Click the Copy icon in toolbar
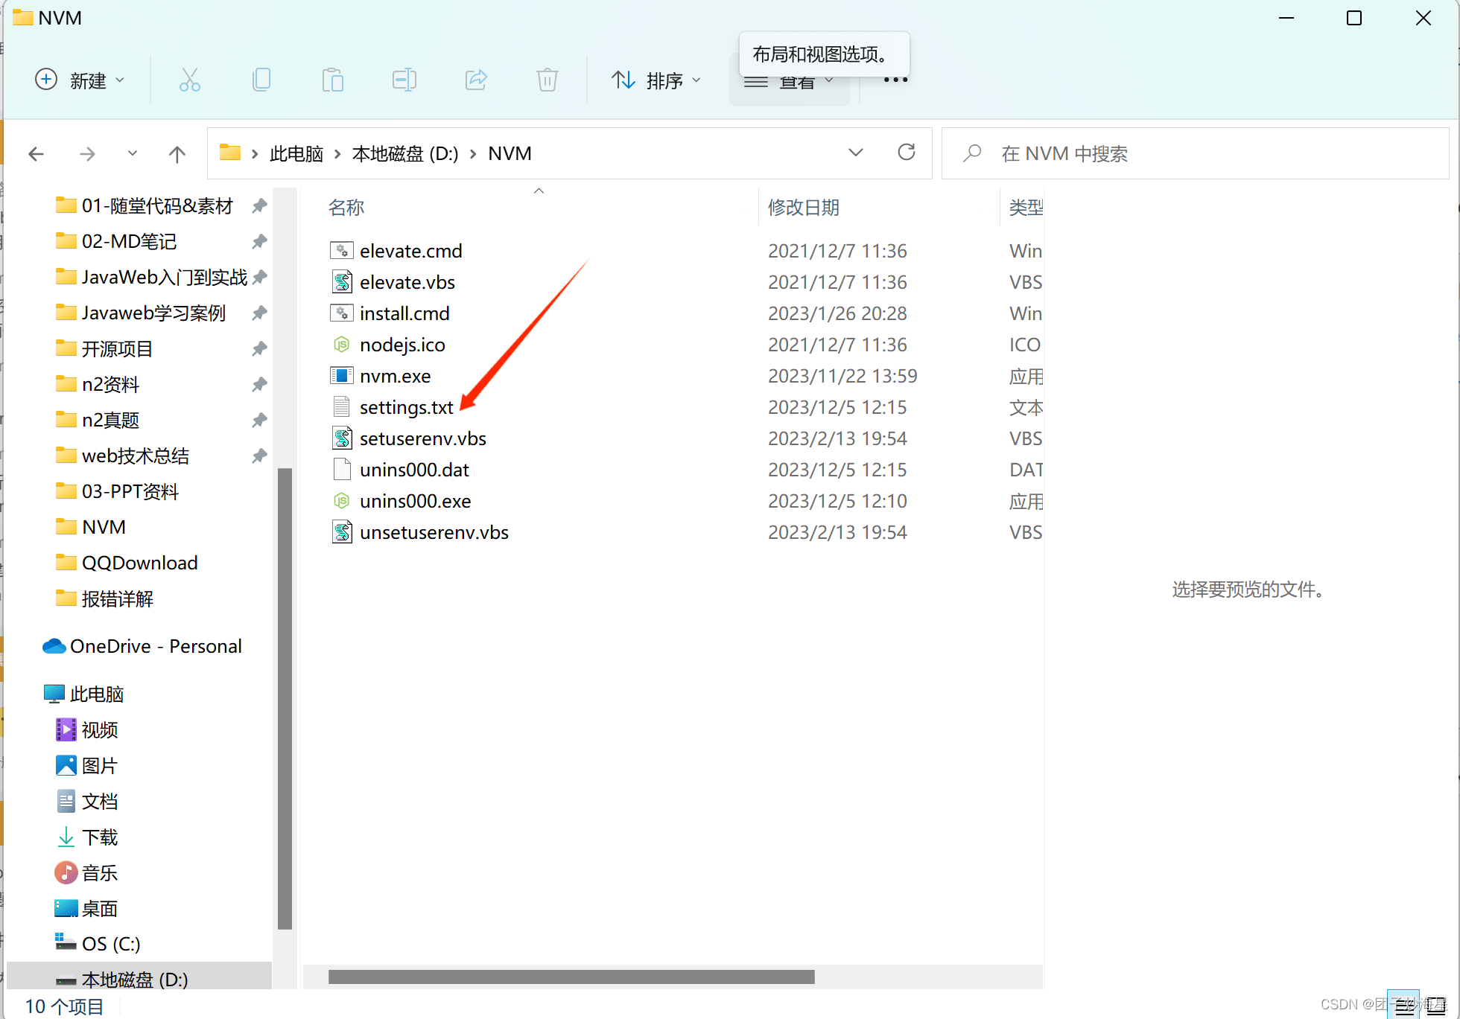The image size is (1460, 1019). 261,80
